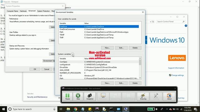Screen dimensions: 200x112
Task: Launch Google Chrome from the taskbar
Action: coord(76,109)
